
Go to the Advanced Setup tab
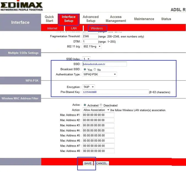[x=91, y=19]
